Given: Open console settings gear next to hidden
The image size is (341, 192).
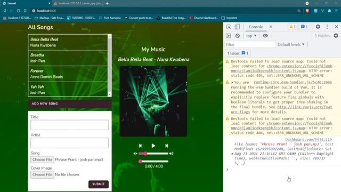Looking at the screenshot, I should click(x=336, y=36).
